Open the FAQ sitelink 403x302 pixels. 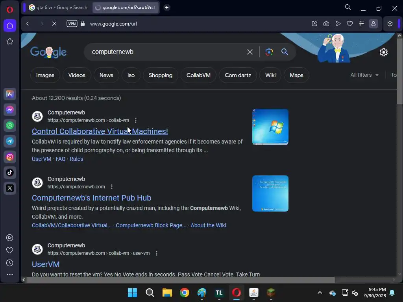pyautogui.click(x=60, y=159)
